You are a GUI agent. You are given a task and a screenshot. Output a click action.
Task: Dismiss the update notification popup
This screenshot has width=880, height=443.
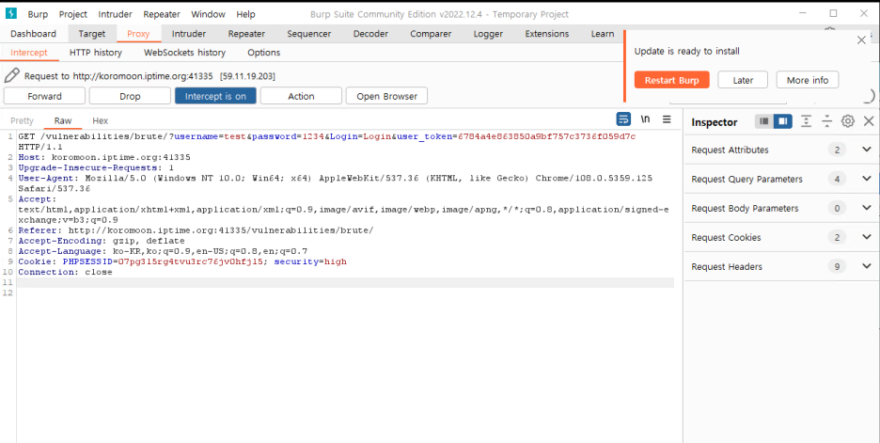point(861,40)
